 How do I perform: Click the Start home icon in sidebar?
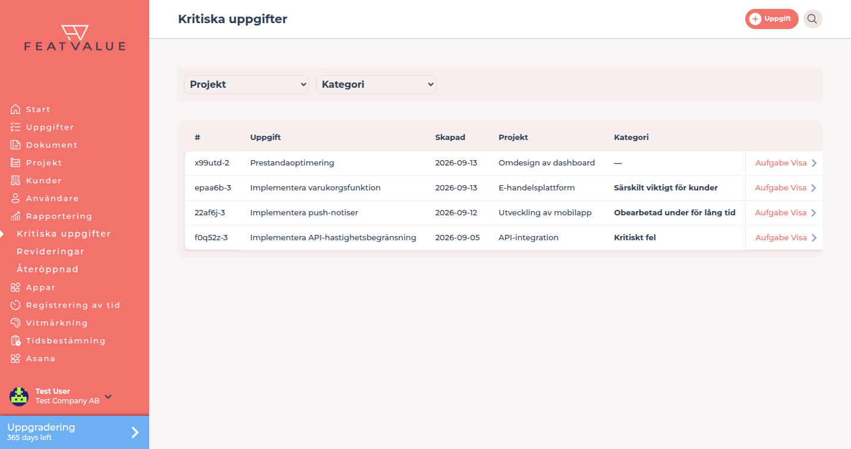coord(15,109)
